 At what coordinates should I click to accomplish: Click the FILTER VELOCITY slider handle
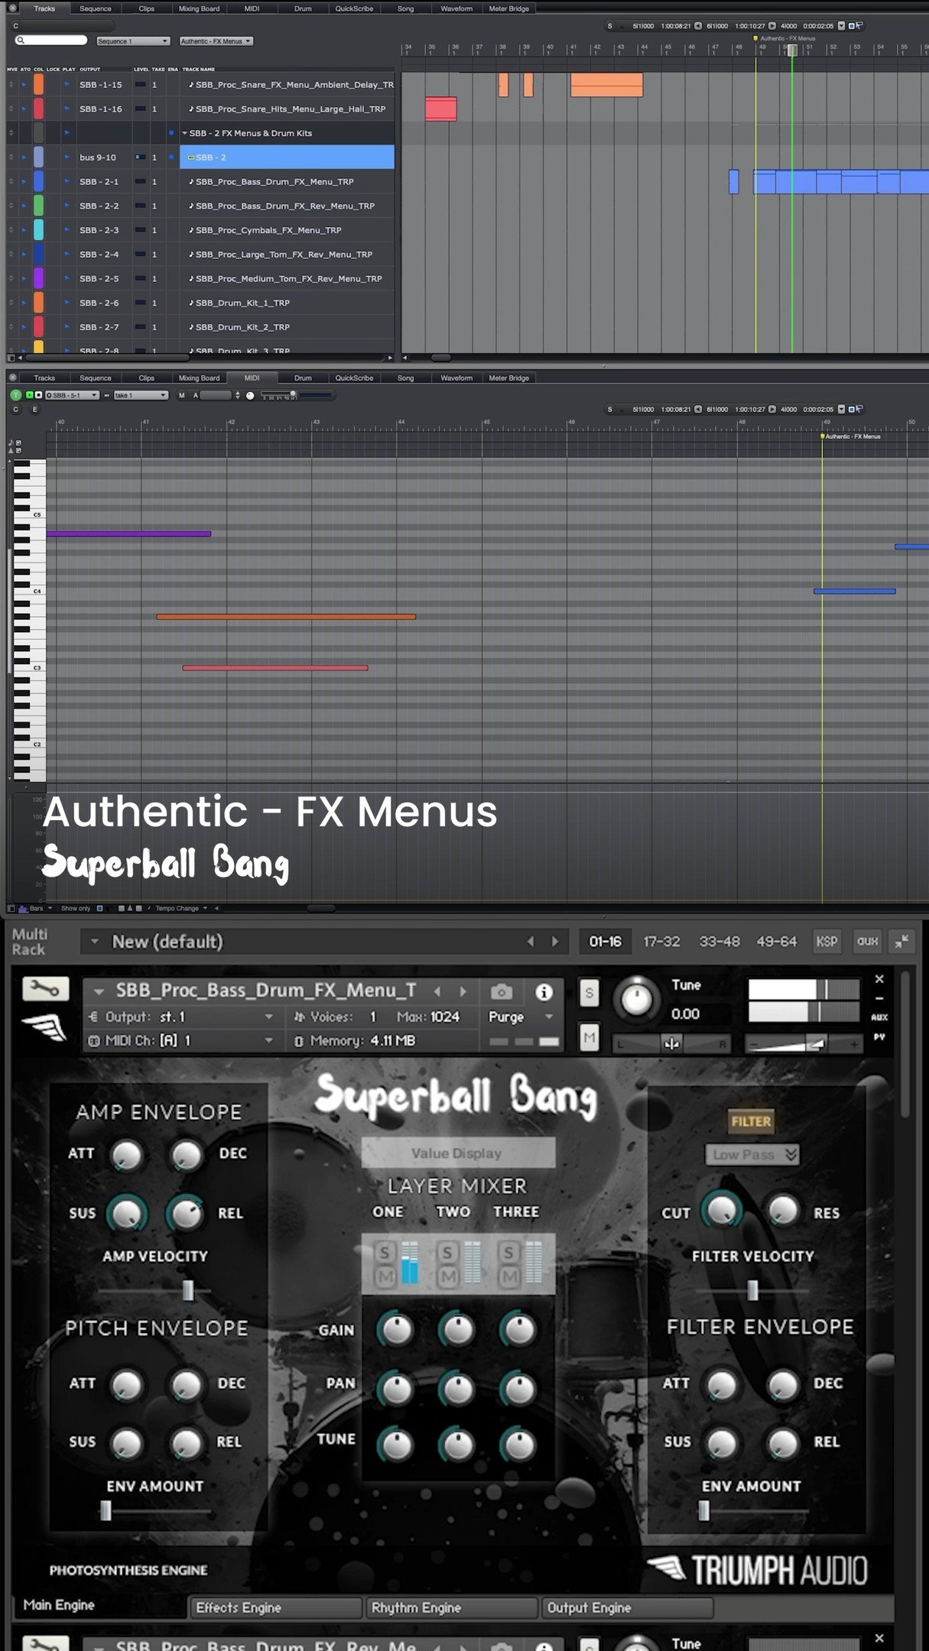pos(752,1290)
